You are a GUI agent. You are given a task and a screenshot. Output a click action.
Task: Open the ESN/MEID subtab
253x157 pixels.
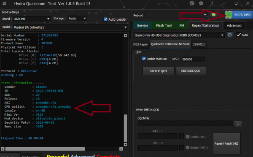click(x=199, y=44)
